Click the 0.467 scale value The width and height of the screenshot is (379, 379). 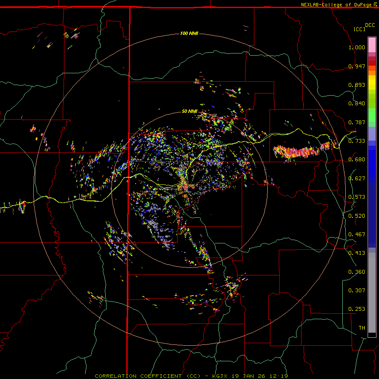coord(357,234)
